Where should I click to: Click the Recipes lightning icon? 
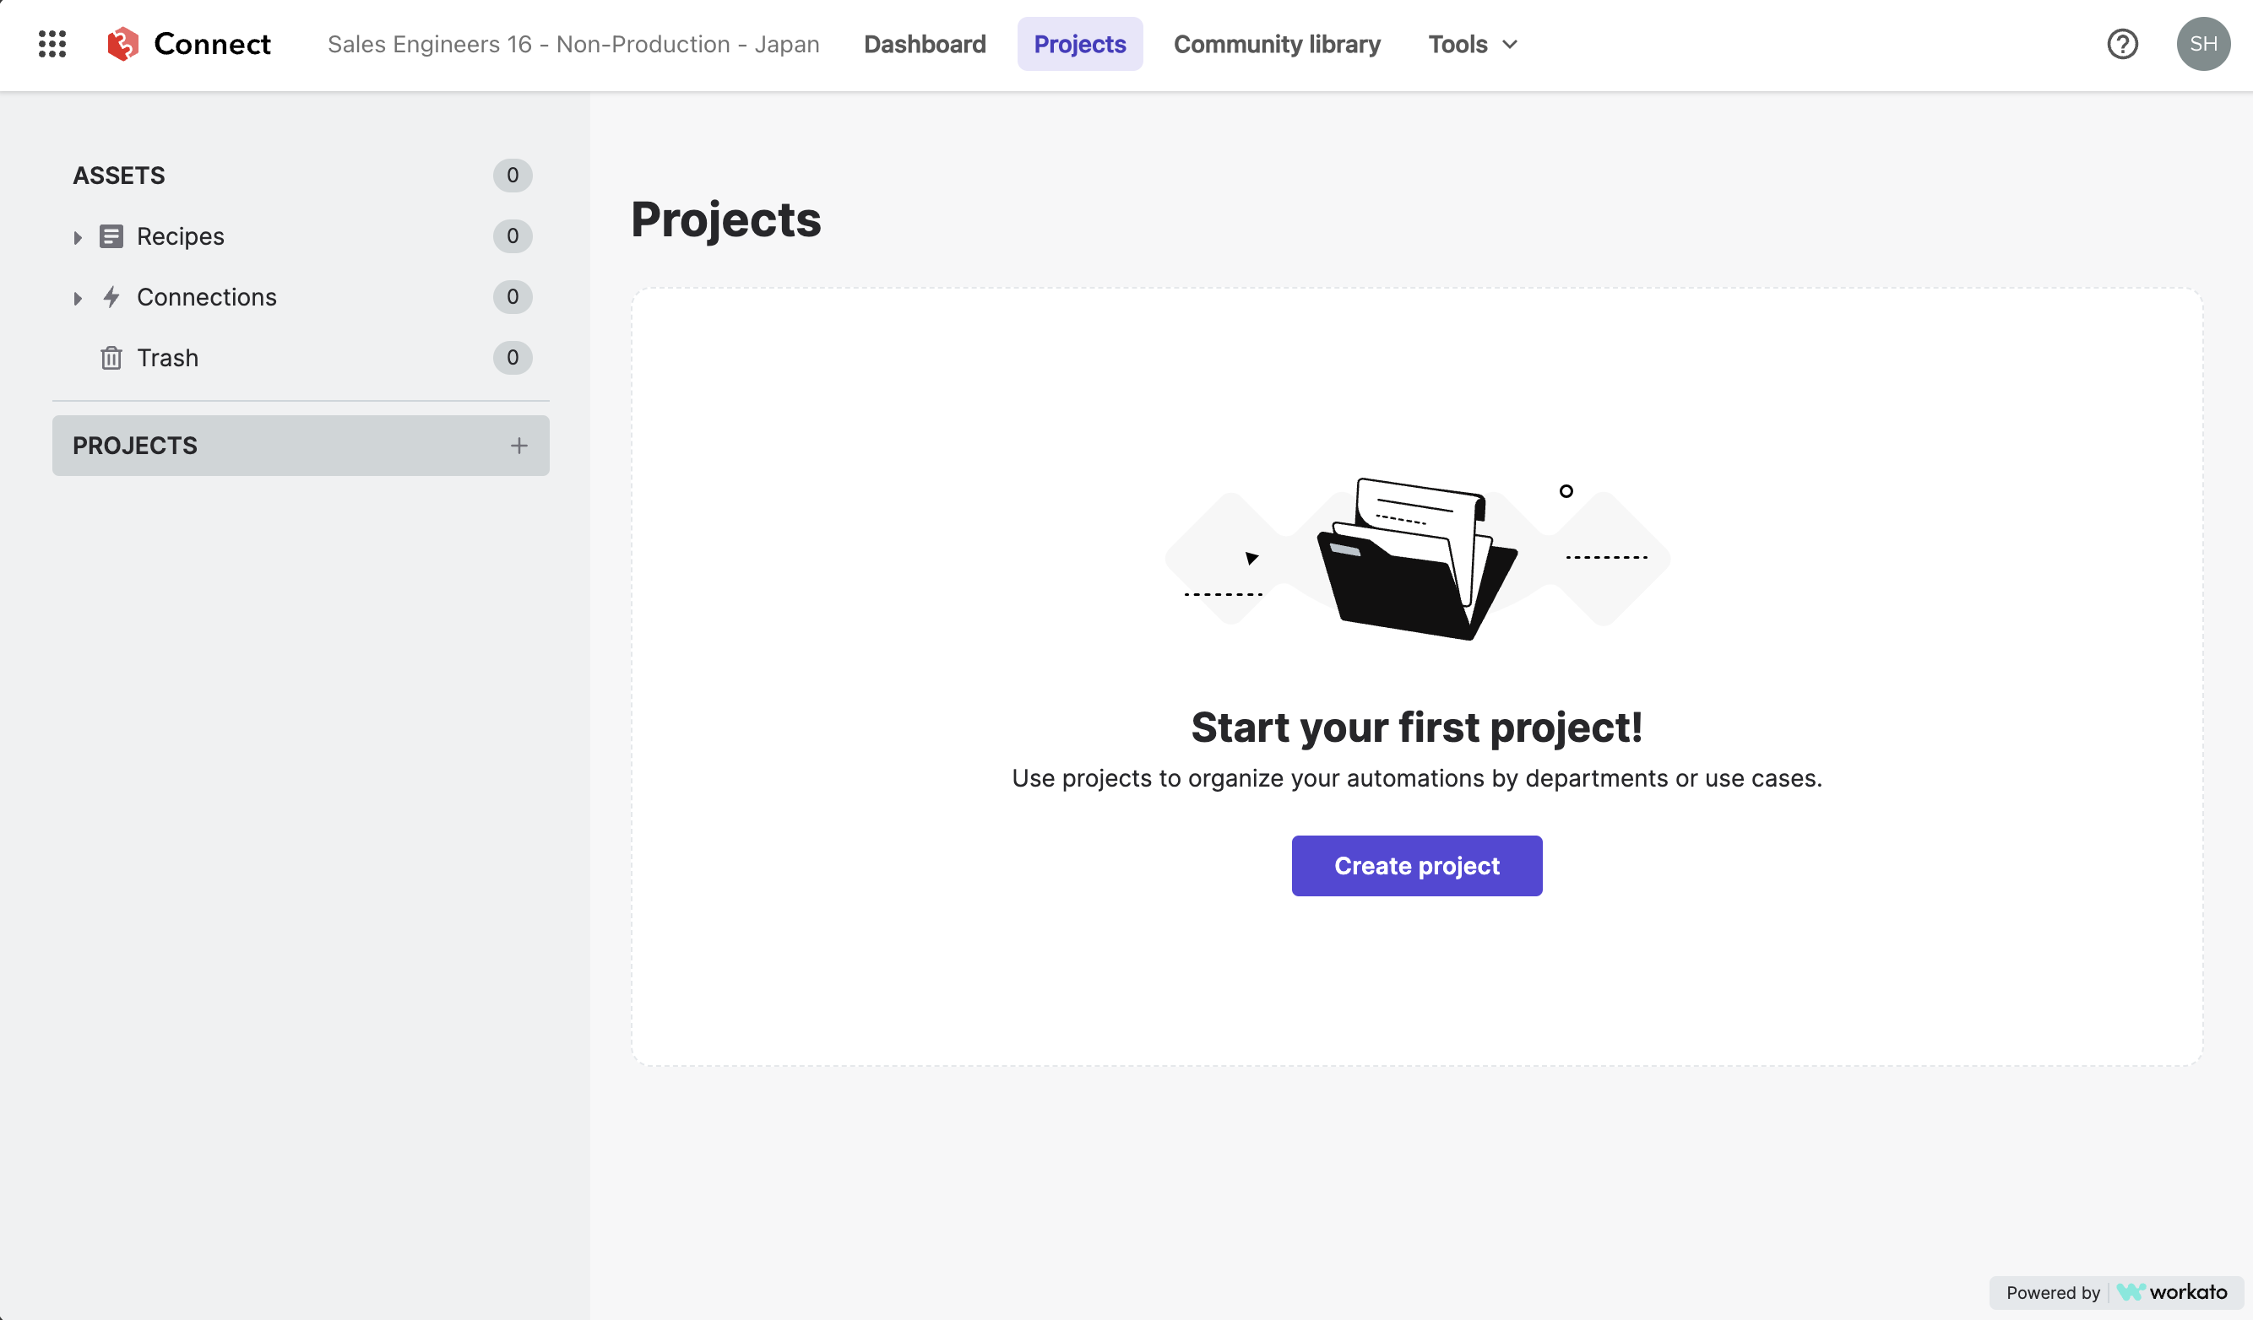pyautogui.click(x=110, y=295)
